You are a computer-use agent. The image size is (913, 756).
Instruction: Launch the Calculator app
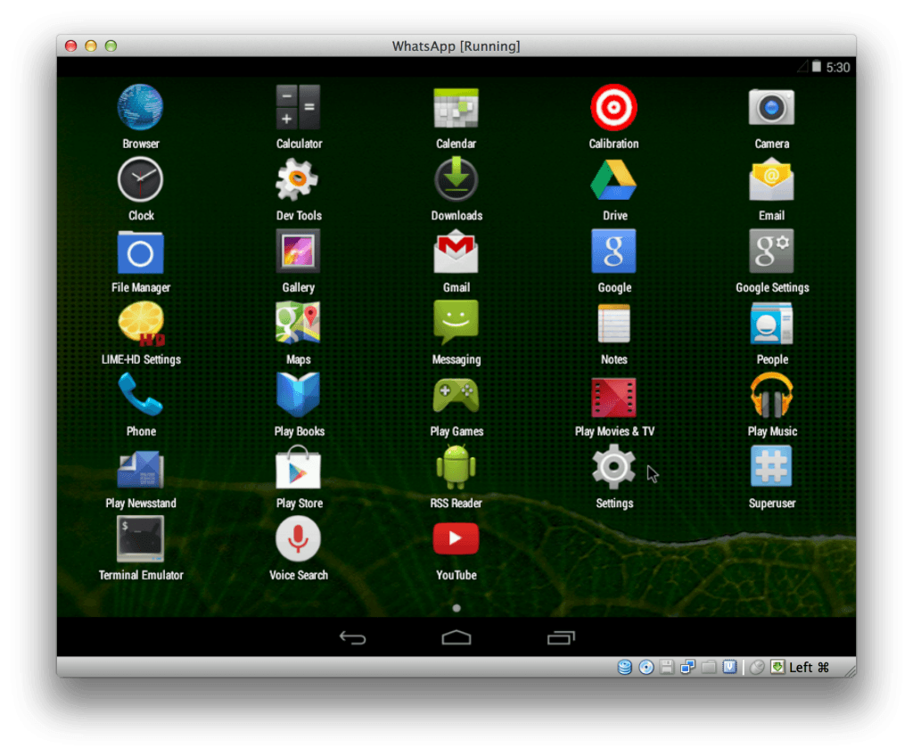[298, 108]
